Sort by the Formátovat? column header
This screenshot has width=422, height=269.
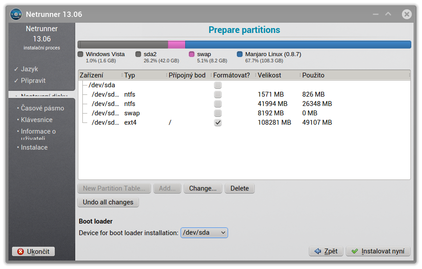(x=233, y=75)
